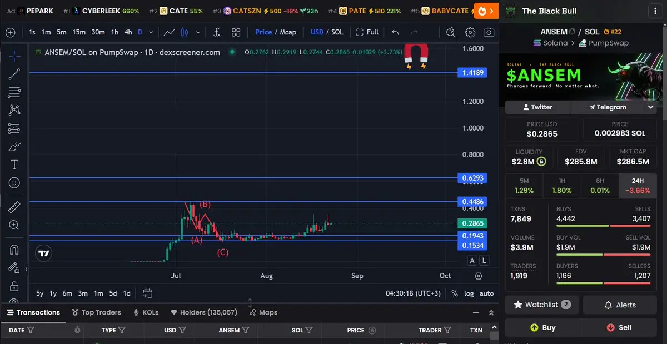
Task: Open the emoji icons tool
Action: coord(14,183)
